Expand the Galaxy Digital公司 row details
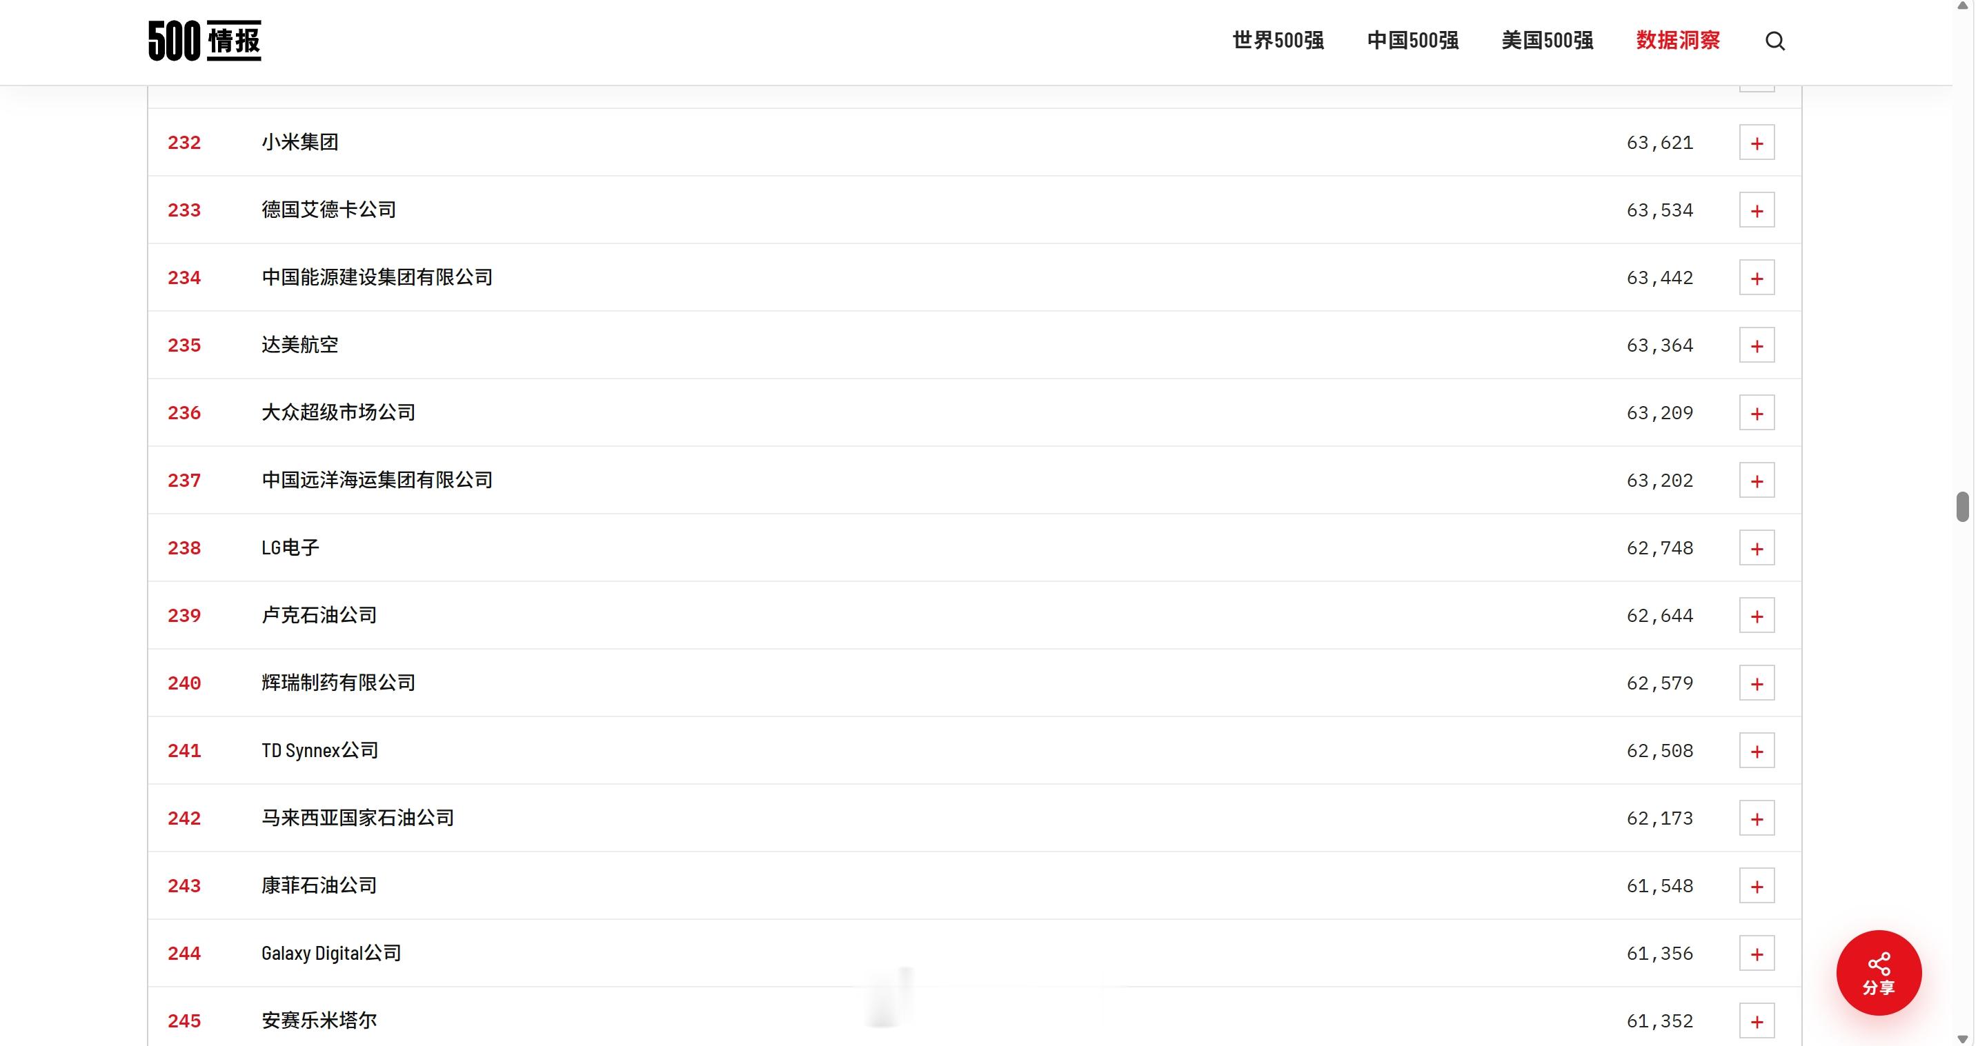The image size is (1978, 1046). [1757, 953]
